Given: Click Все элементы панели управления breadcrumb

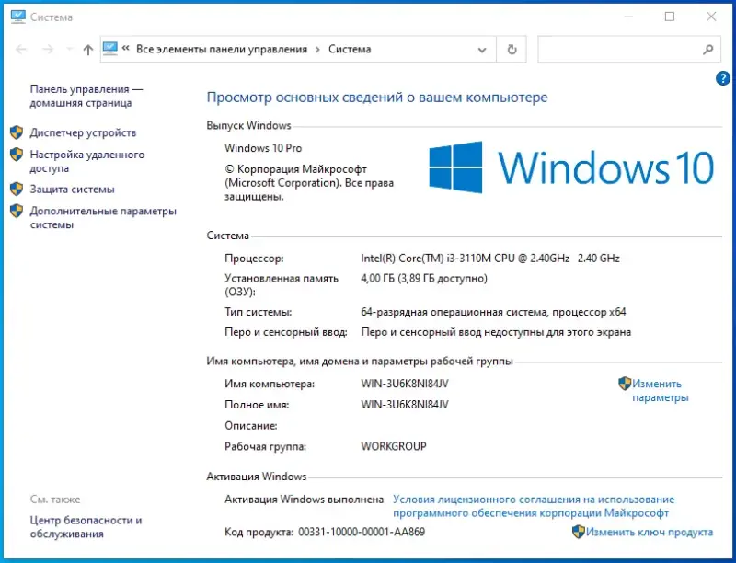Looking at the screenshot, I should (222, 50).
